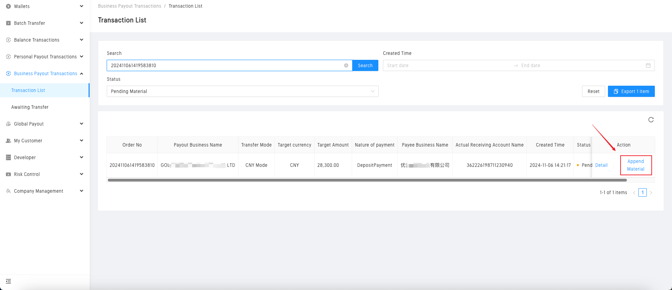The height and width of the screenshot is (290, 672).
Task: Expand the Developer chevron
Action: (x=82, y=157)
